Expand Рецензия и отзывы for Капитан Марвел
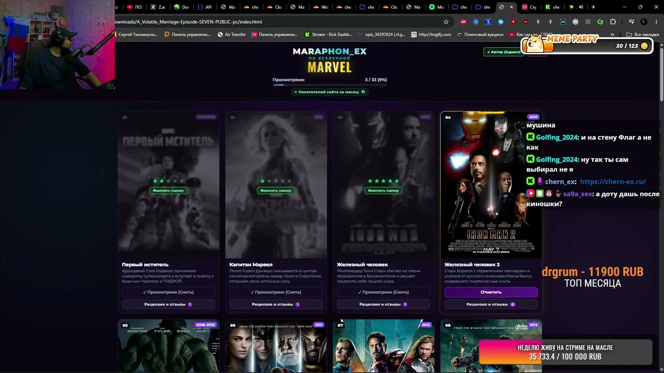 pos(275,304)
